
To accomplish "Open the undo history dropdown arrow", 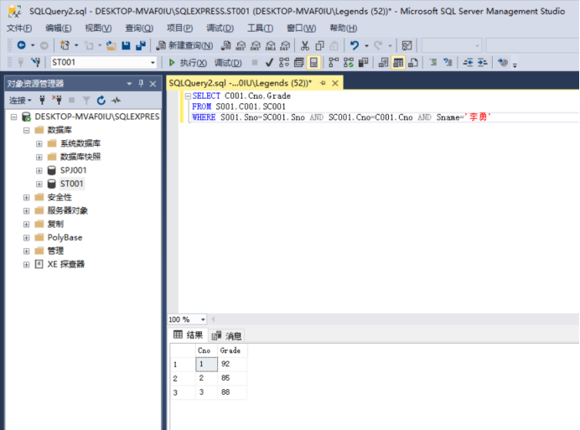I will tap(366, 45).
